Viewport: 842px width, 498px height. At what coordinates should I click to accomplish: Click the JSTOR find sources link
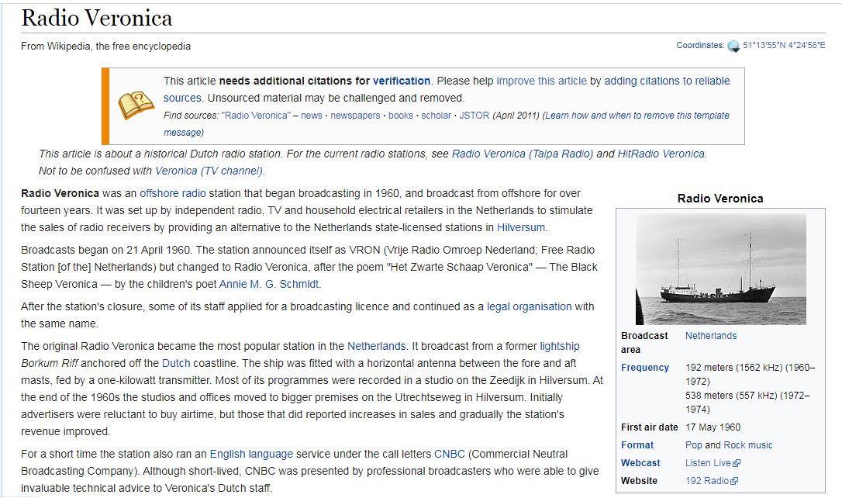(x=474, y=116)
